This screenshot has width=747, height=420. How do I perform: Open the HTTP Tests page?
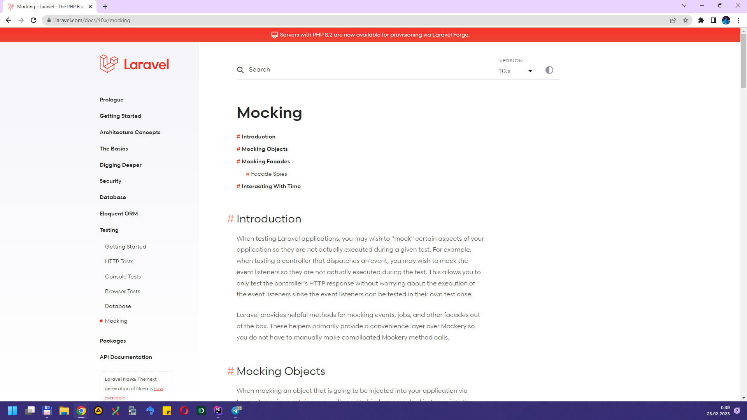click(119, 261)
